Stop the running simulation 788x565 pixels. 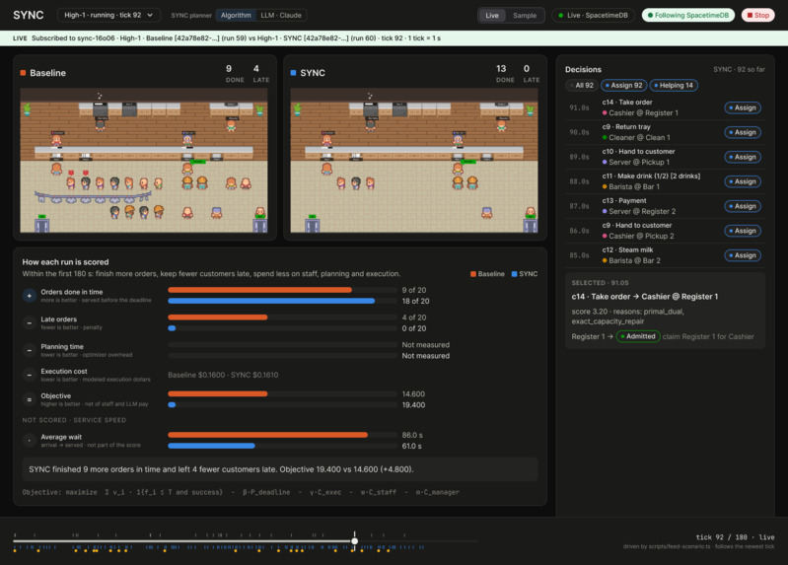[x=757, y=15]
